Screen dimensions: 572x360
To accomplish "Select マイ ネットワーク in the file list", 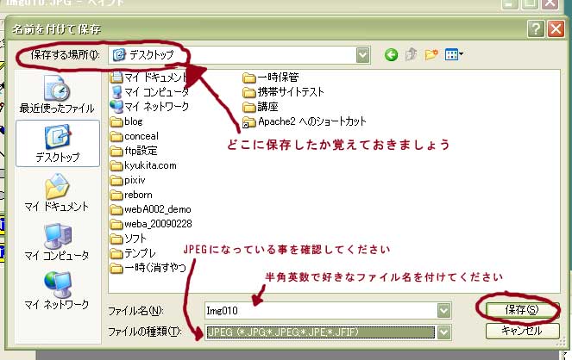I will [149, 106].
